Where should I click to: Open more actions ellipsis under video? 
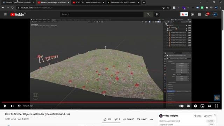152,119
